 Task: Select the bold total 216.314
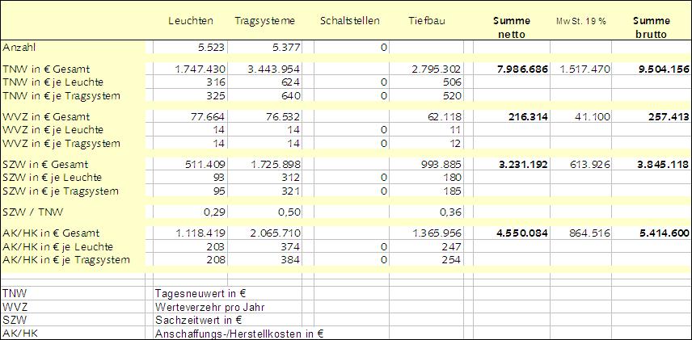[x=528, y=117]
